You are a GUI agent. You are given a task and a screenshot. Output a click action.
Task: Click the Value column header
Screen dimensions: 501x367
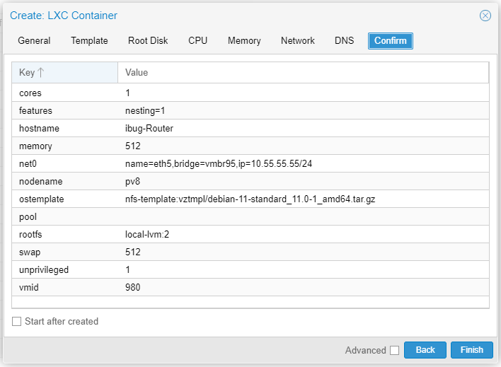304,73
